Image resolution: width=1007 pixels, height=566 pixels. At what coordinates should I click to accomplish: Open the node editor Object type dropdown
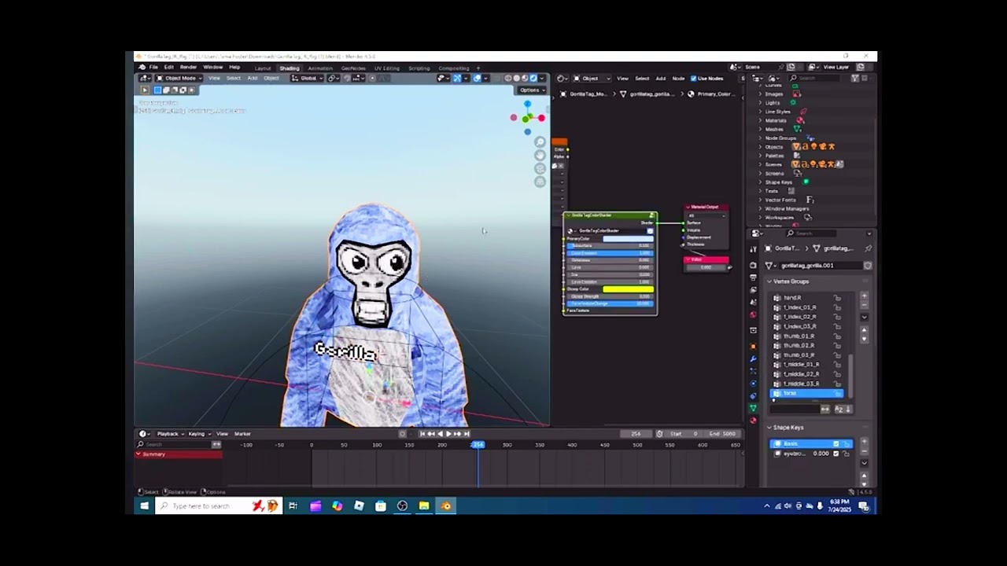click(590, 78)
